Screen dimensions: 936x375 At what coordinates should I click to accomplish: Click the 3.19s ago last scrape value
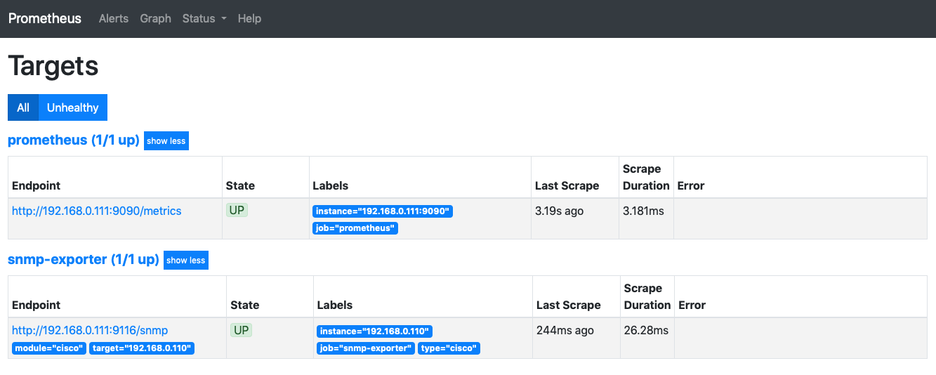pyautogui.click(x=559, y=211)
